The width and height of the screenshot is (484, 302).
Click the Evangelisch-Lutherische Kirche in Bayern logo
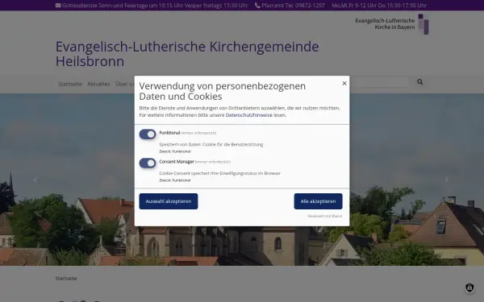[x=392, y=24]
